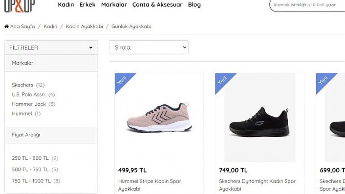Open the Erkek menu
The height and width of the screenshot is (194, 345).
click(x=87, y=5)
